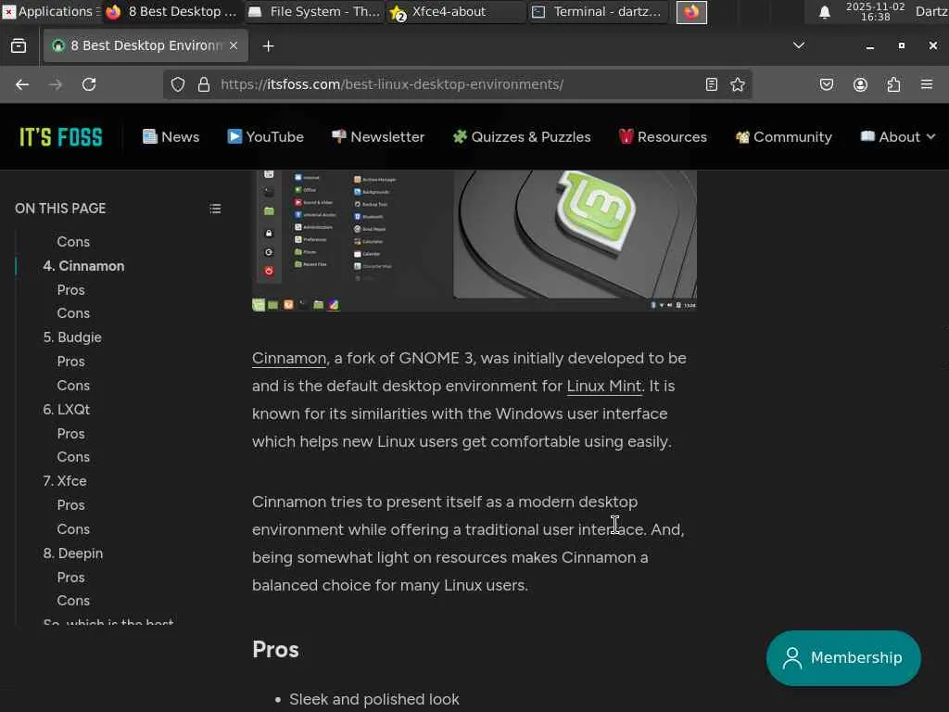949x712 pixels.
Task: Open the YouTube menu item
Action: [266, 137]
